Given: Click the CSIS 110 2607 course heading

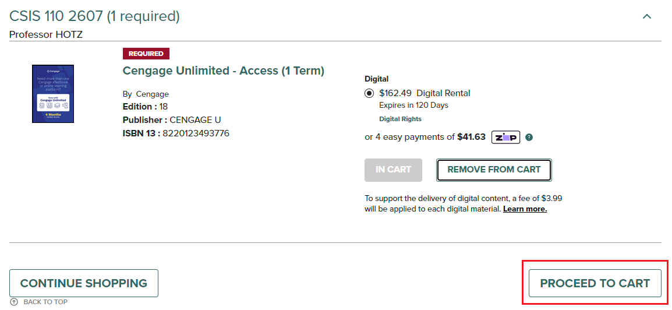Looking at the screenshot, I should pos(94,16).
